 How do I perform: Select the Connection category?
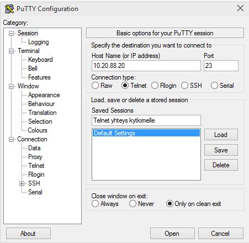(32, 139)
